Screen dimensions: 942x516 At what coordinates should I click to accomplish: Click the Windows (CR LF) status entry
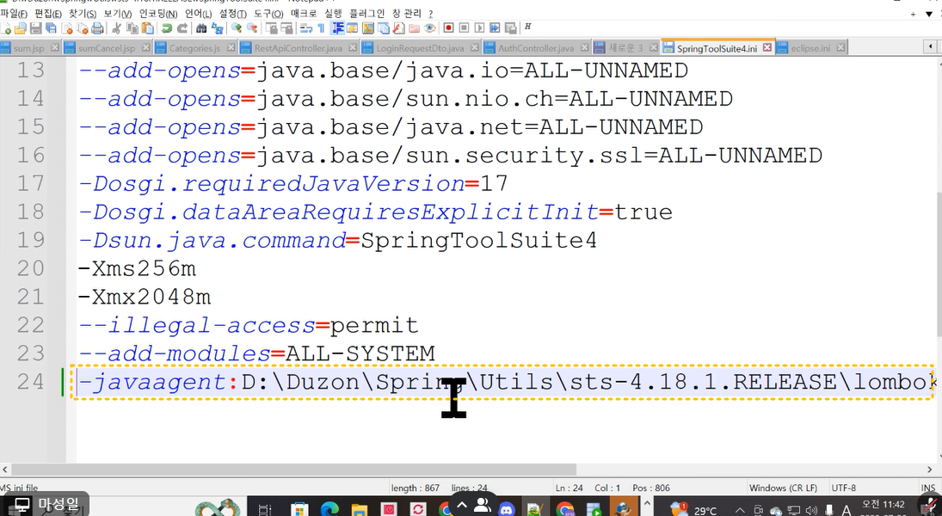coord(783,488)
